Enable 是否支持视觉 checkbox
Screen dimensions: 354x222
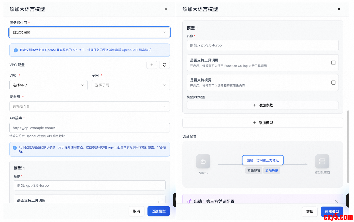(x=333, y=83)
